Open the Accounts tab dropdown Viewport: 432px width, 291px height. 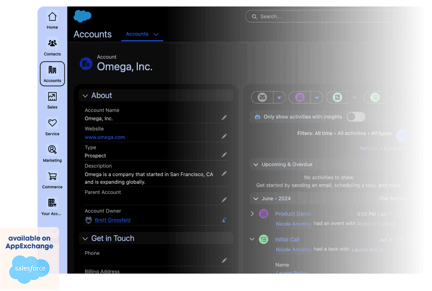pos(156,34)
